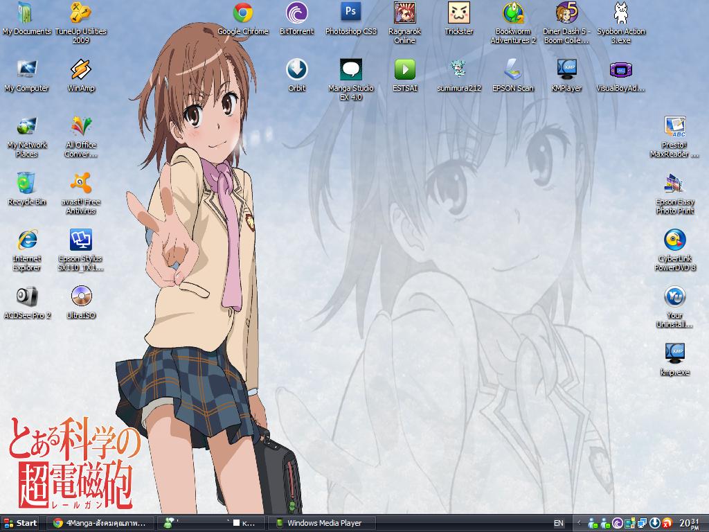Select the avast! Free Antivirus icon
709x532 pixels.
point(81,193)
